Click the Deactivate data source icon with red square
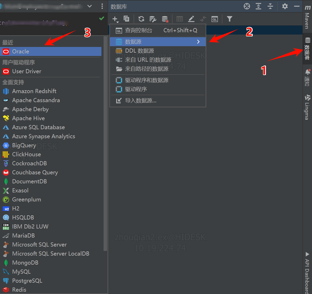Image resolution: width=312 pixels, height=294 pixels. (165, 19)
